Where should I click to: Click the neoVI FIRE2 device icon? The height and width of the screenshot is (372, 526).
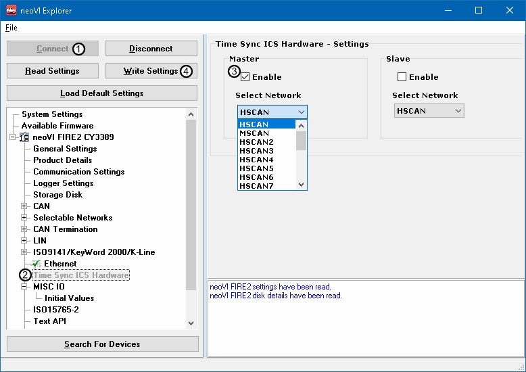pos(25,137)
